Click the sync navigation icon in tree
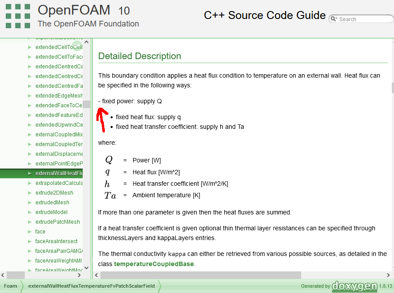The width and height of the screenshot is (394, 293). tap(77, 45)
